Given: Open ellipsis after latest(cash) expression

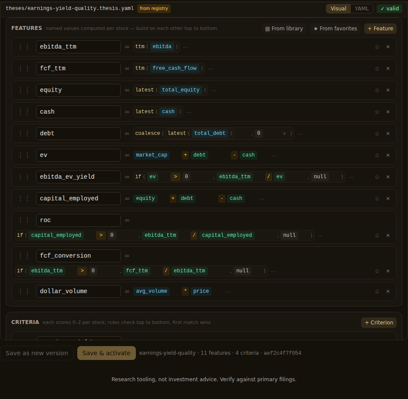Looking at the screenshot, I should point(189,112).
